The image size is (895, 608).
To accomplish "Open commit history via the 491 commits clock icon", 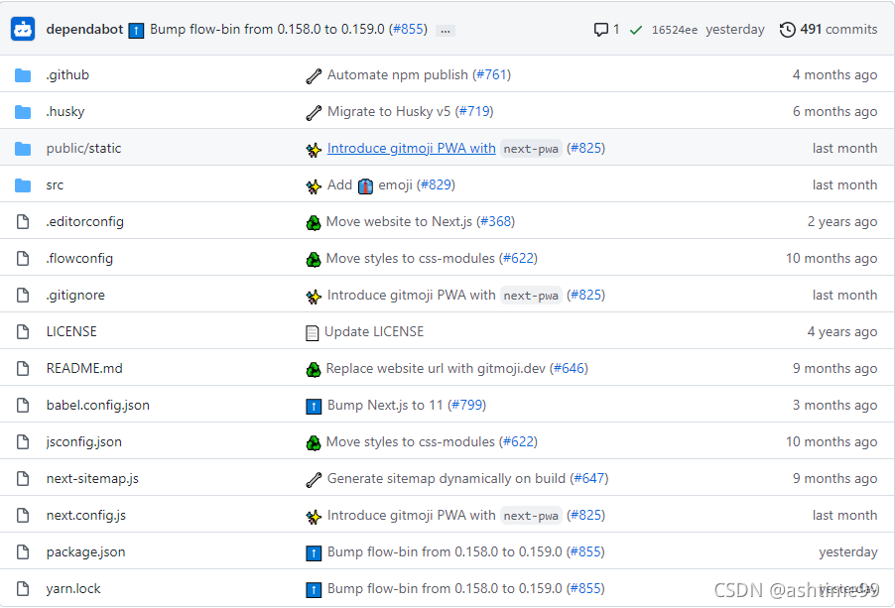I will [x=787, y=29].
